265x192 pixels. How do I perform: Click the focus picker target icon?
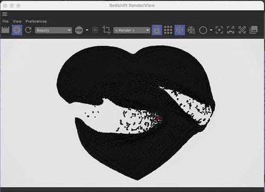point(219,30)
